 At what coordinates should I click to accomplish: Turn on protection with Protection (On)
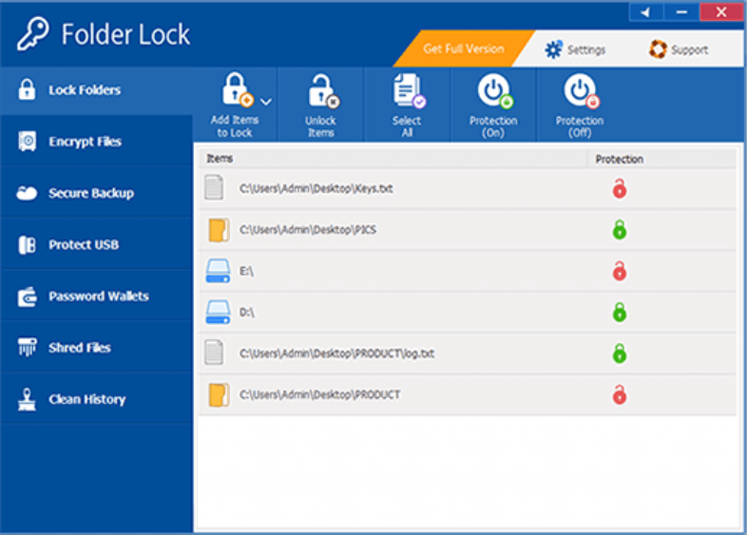tap(495, 90)
